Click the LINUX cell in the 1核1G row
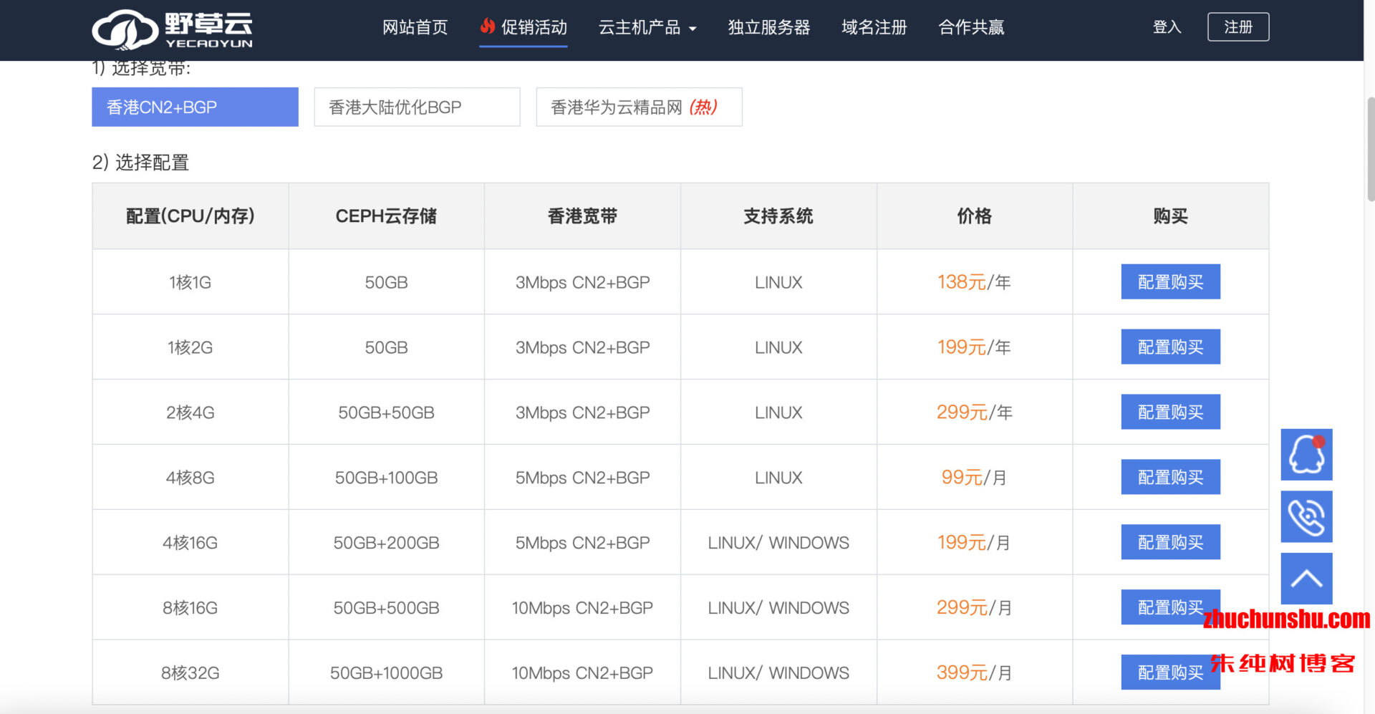 pos(778,282)
